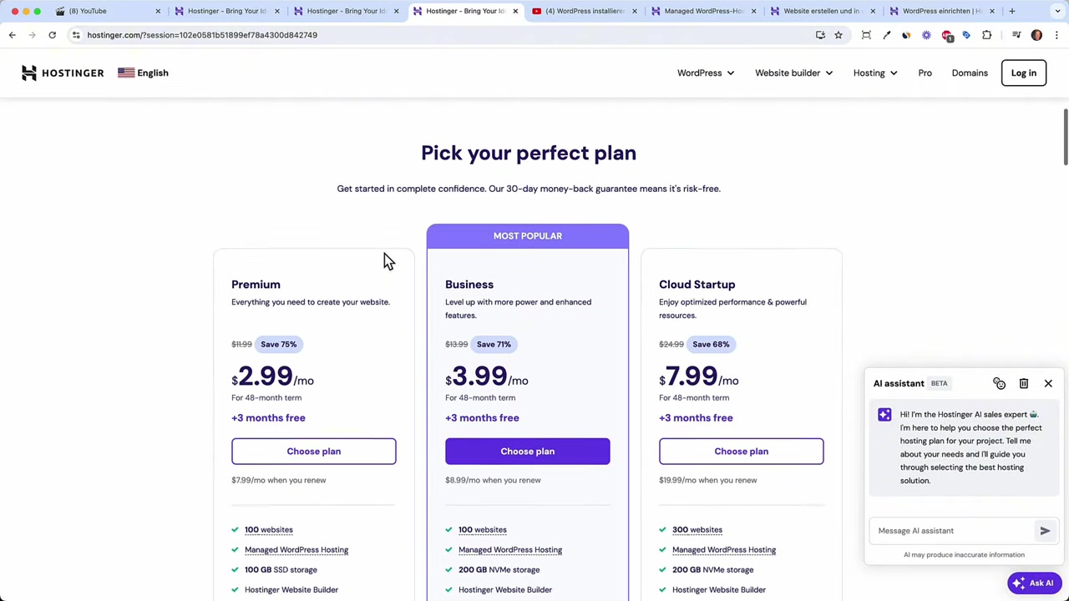Open the screenshot capture extension icon
1069x601 pixels.
click(866, 35)
